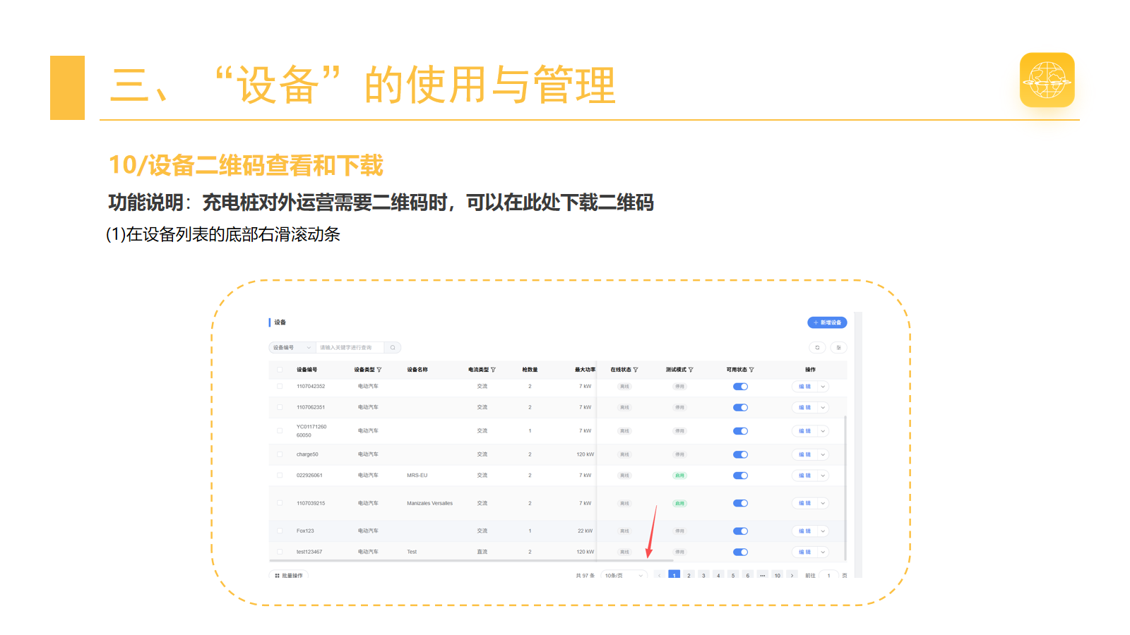Expand action chevron for Fox123
The height and width of the screenshot is (635, 1130).
coord(823,531)
